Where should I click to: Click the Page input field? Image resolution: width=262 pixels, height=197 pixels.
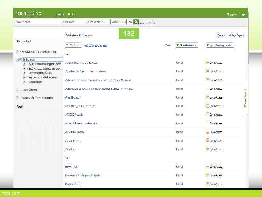[x=130, y=22]
